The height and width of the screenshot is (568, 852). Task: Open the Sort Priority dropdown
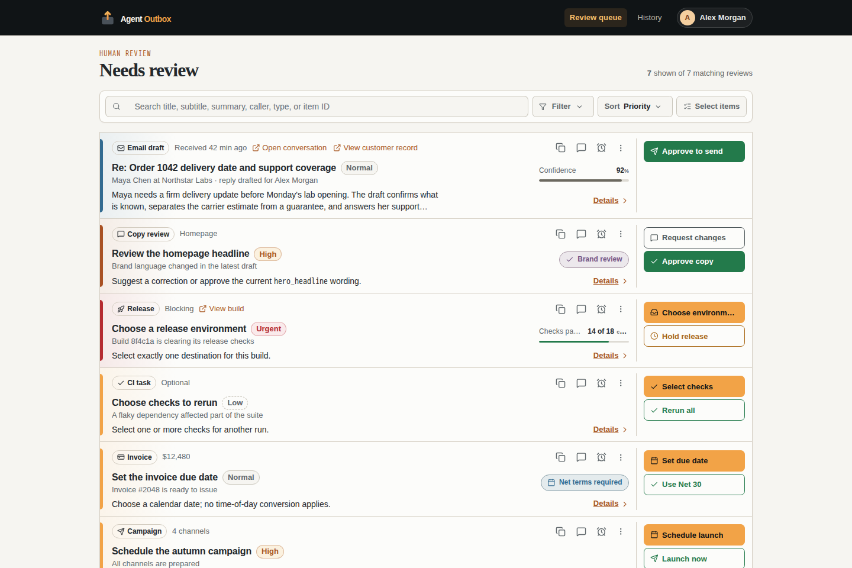(x=635, y=106)
